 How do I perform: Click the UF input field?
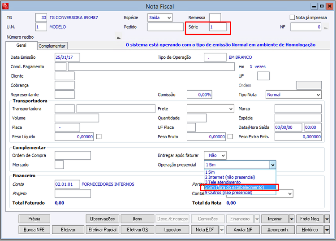(x=263, y=76)
